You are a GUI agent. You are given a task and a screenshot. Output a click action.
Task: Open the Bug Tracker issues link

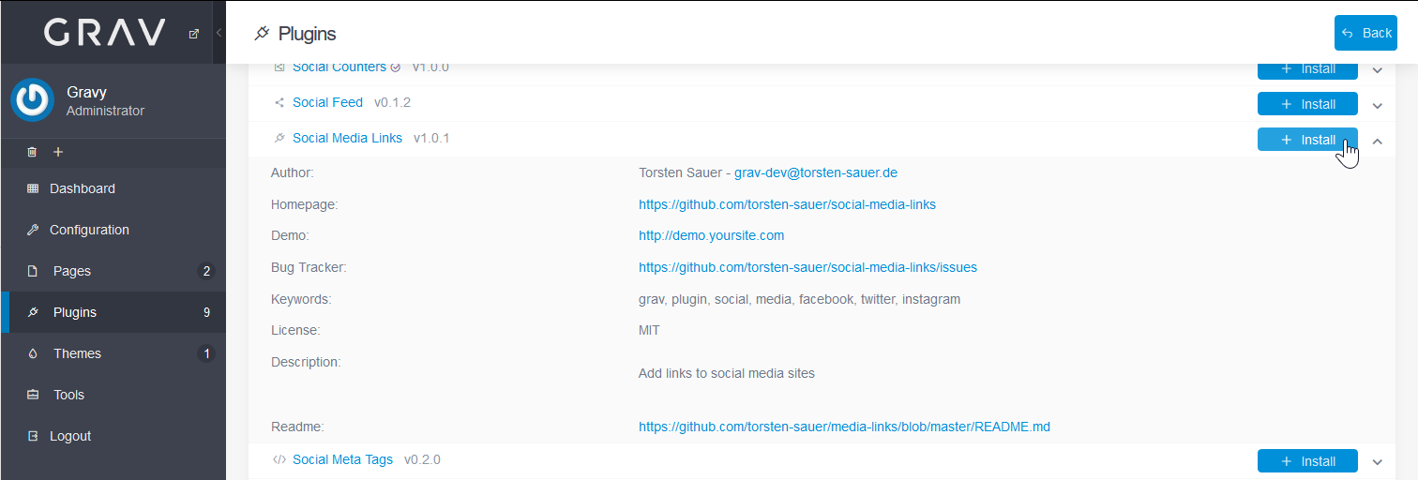pos(807,267)
